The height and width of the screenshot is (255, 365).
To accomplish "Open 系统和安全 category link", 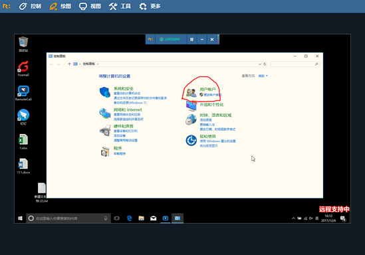I will pyautogui.click(x=124, y=88).
